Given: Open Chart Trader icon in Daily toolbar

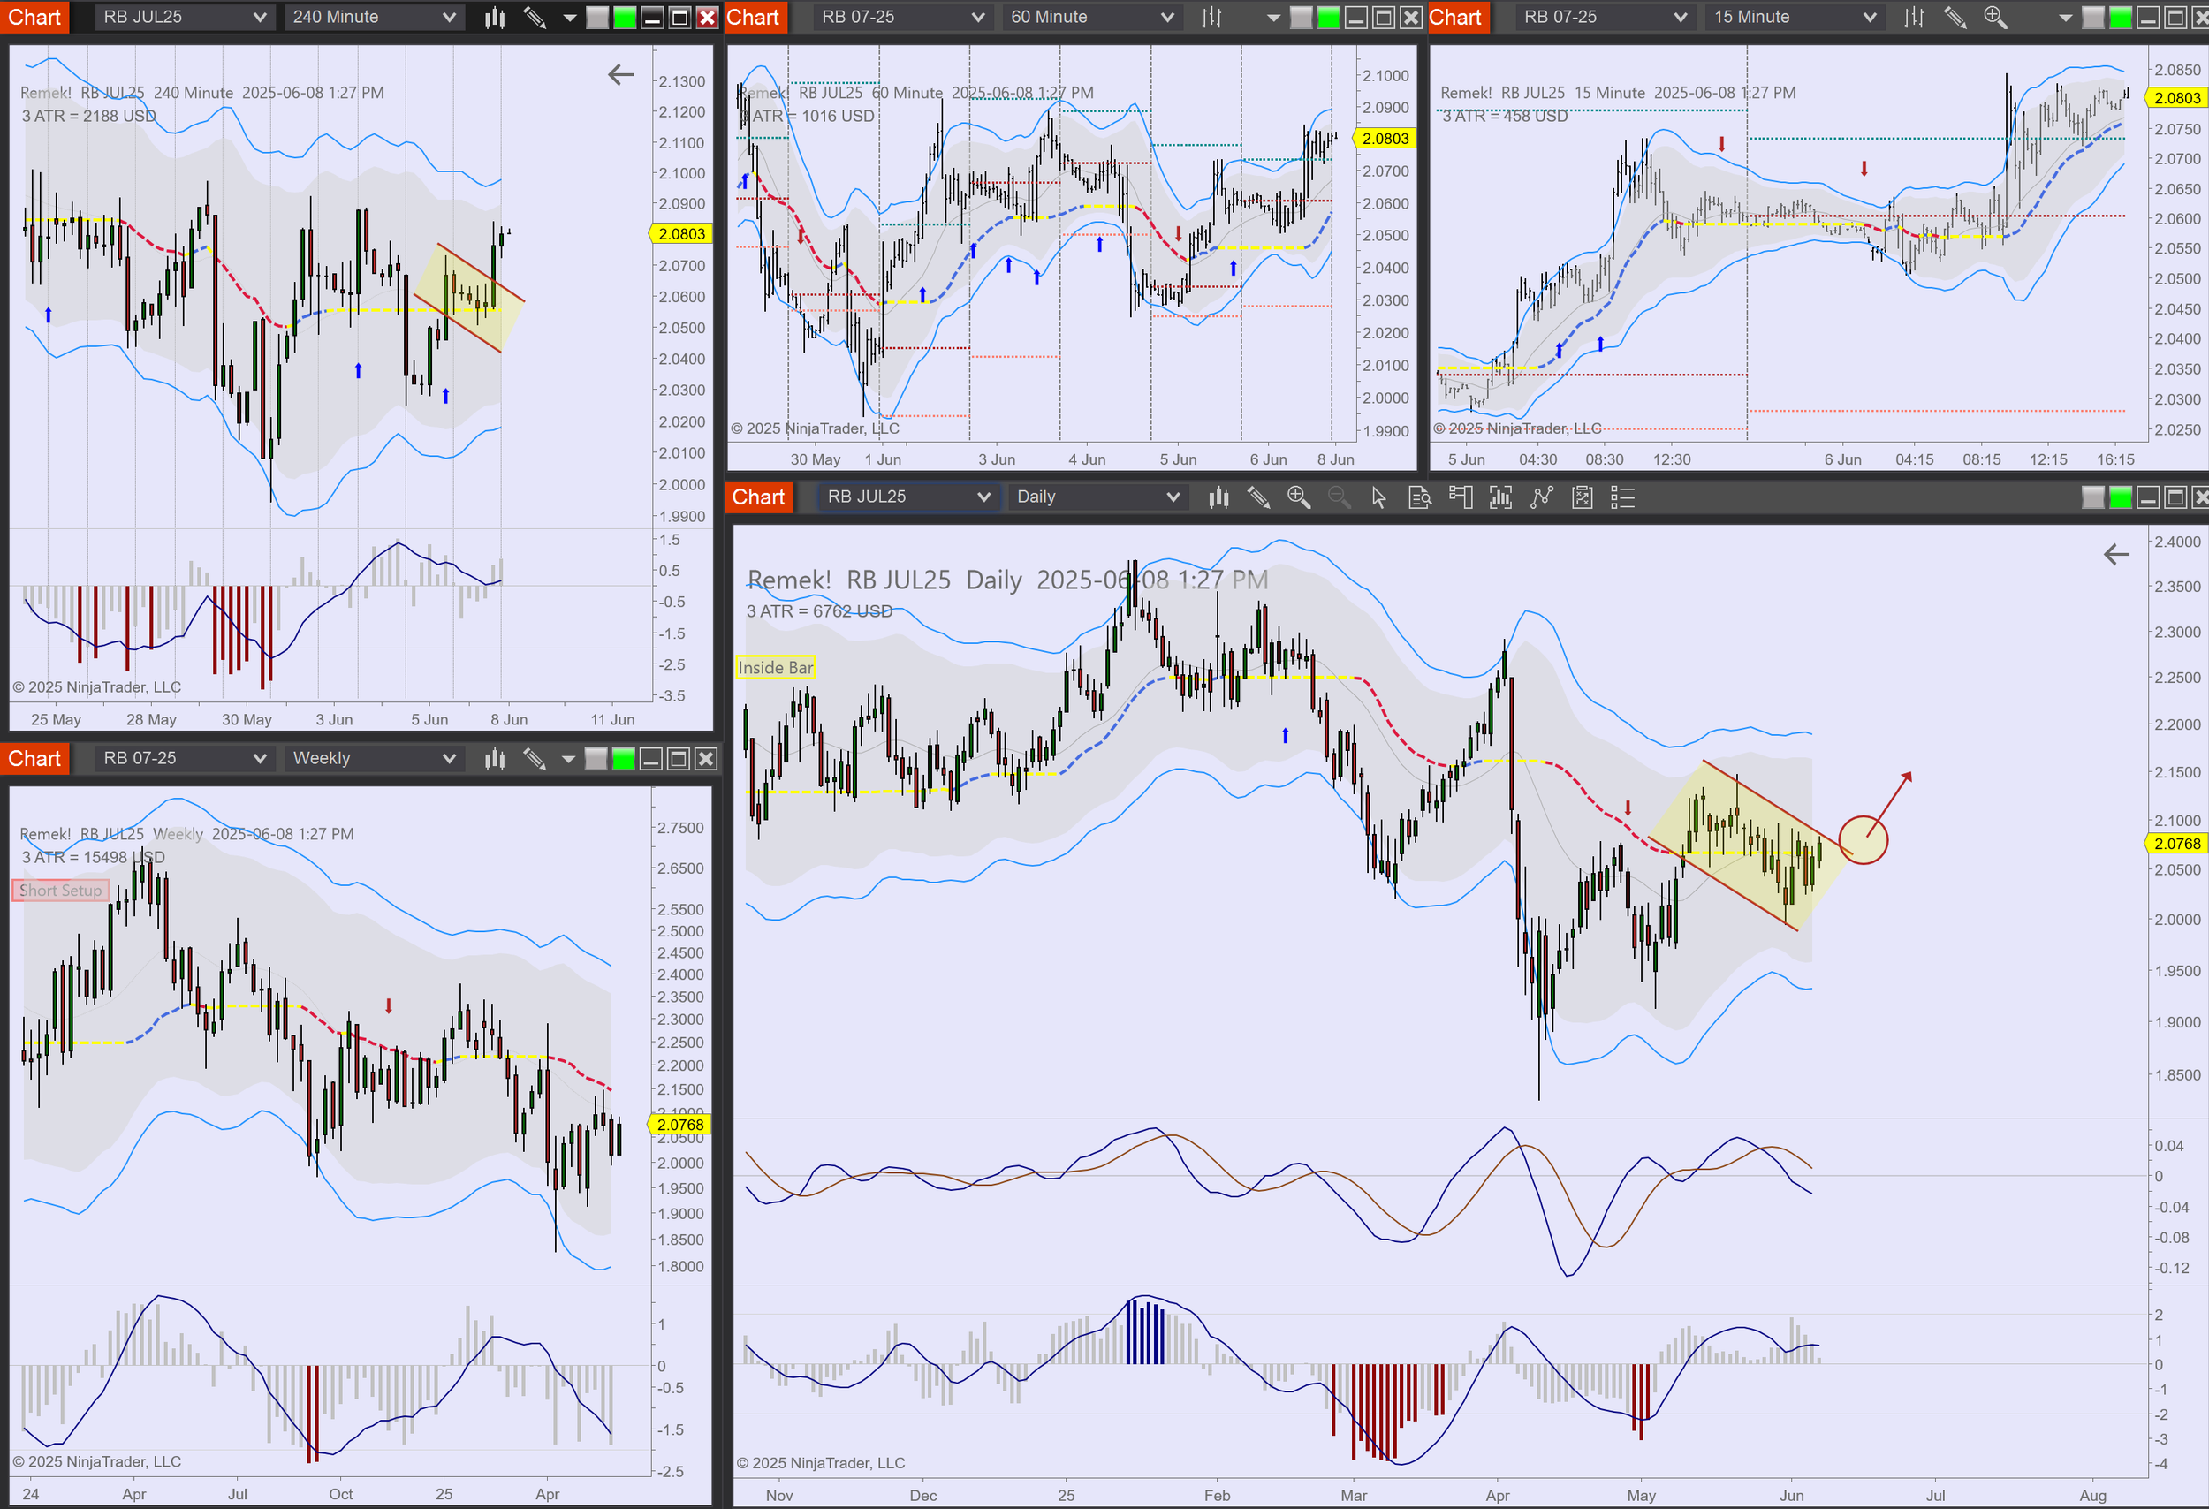Looking at the screenshot, I should (x=1460, y=497).
